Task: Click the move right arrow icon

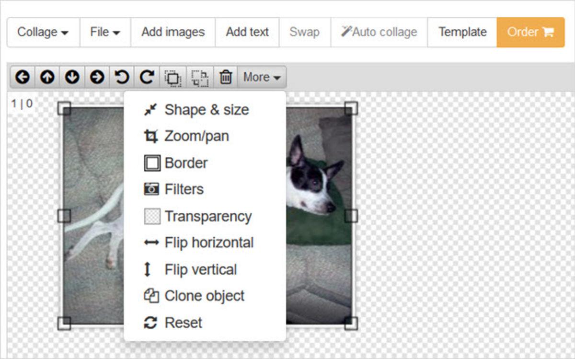Action: (x=97, y=77)
